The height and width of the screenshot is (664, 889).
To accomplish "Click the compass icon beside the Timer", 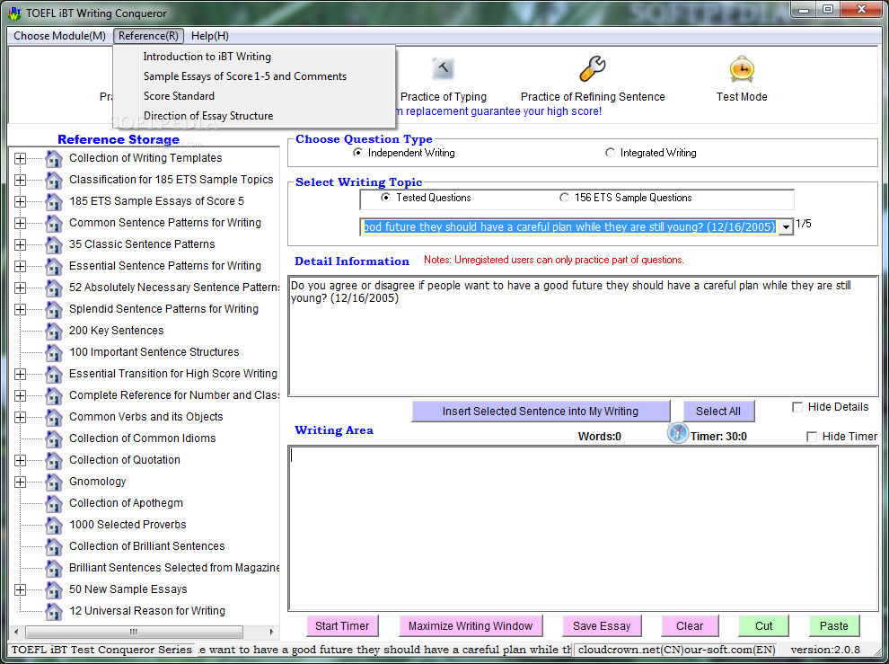I will point(677,433).
